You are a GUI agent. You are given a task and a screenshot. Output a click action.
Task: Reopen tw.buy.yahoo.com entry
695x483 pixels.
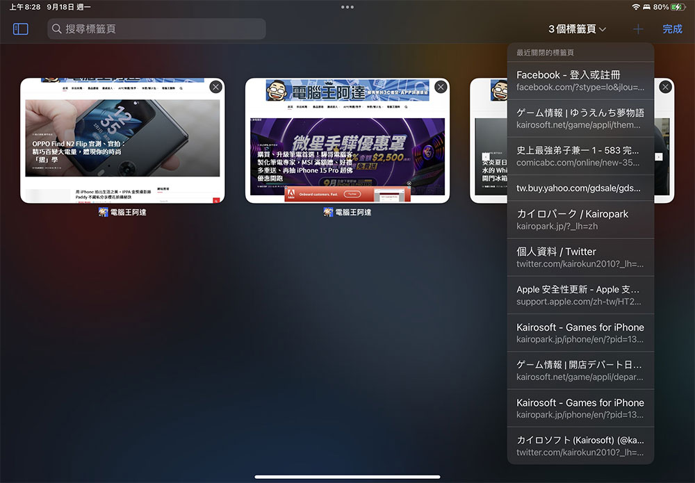click(x=580, y=188)
